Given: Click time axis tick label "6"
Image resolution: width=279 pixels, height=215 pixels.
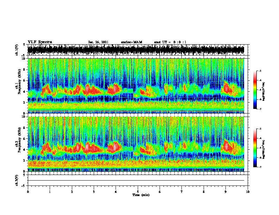Looking at the screenshot, I should (x=160, y=192).
